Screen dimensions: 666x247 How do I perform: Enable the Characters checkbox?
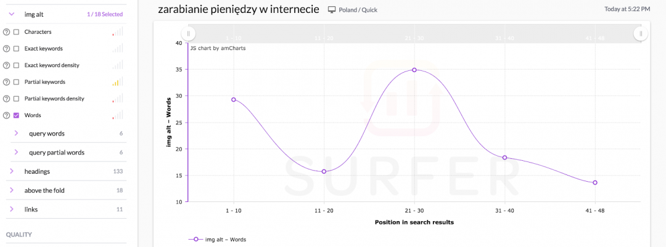pyautogui.click(x=17, y=32)
